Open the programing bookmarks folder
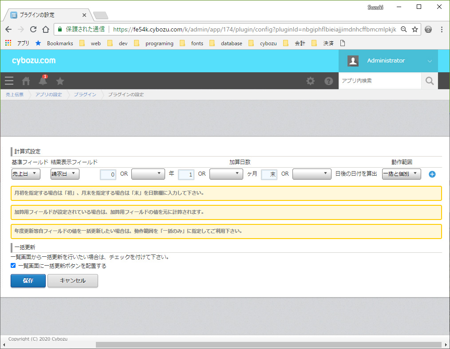This screenshot has height=349, width=450. point(154,43)
